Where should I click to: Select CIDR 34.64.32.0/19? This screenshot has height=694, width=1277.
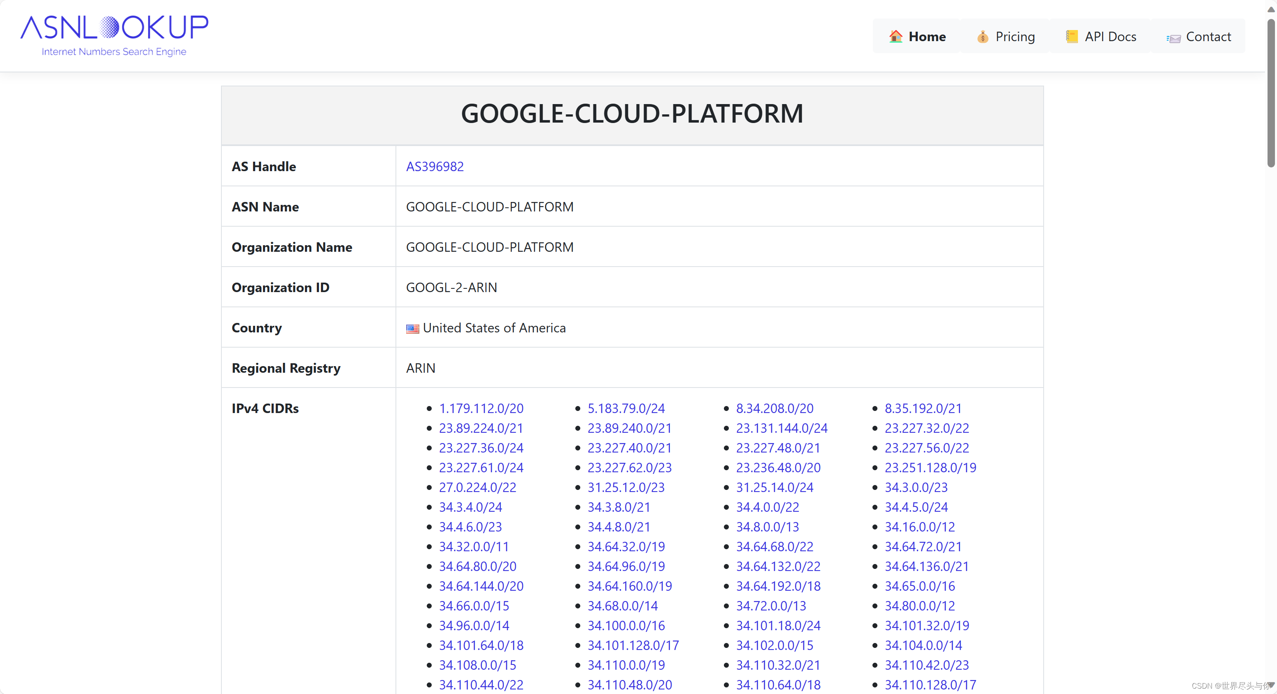click(626, 547)
